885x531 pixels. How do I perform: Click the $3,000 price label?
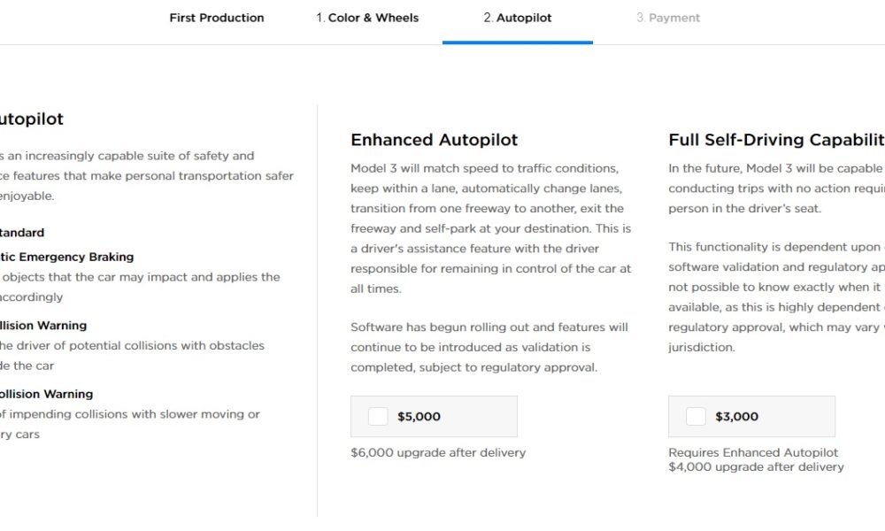[736, 417]
